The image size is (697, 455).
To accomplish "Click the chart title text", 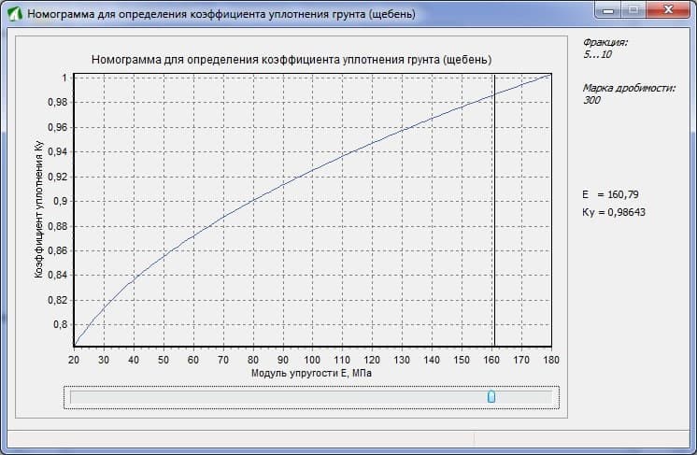I will tap(292, 60).
